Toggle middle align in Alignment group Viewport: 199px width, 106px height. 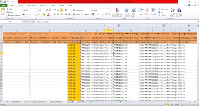pyautogui.click(x=58, y=10)
